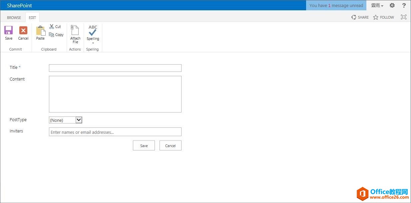Click the Cancel button below form
Viewport: 411px width, 203px height.
click(x=171, y=145)
